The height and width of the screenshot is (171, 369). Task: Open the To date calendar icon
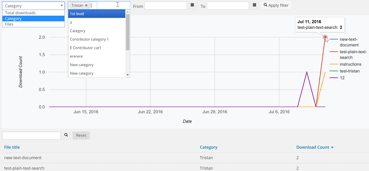click(x=254, y=5)
